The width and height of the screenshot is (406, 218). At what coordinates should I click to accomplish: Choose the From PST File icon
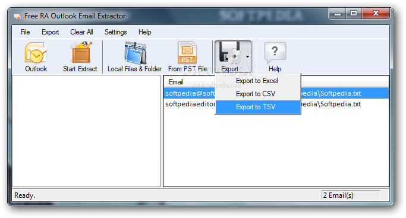[x=187, y=53]
